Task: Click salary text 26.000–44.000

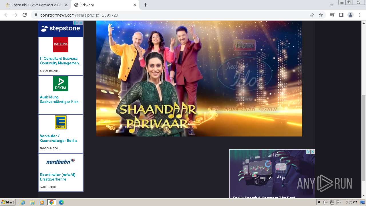Action: pos(50,148)
